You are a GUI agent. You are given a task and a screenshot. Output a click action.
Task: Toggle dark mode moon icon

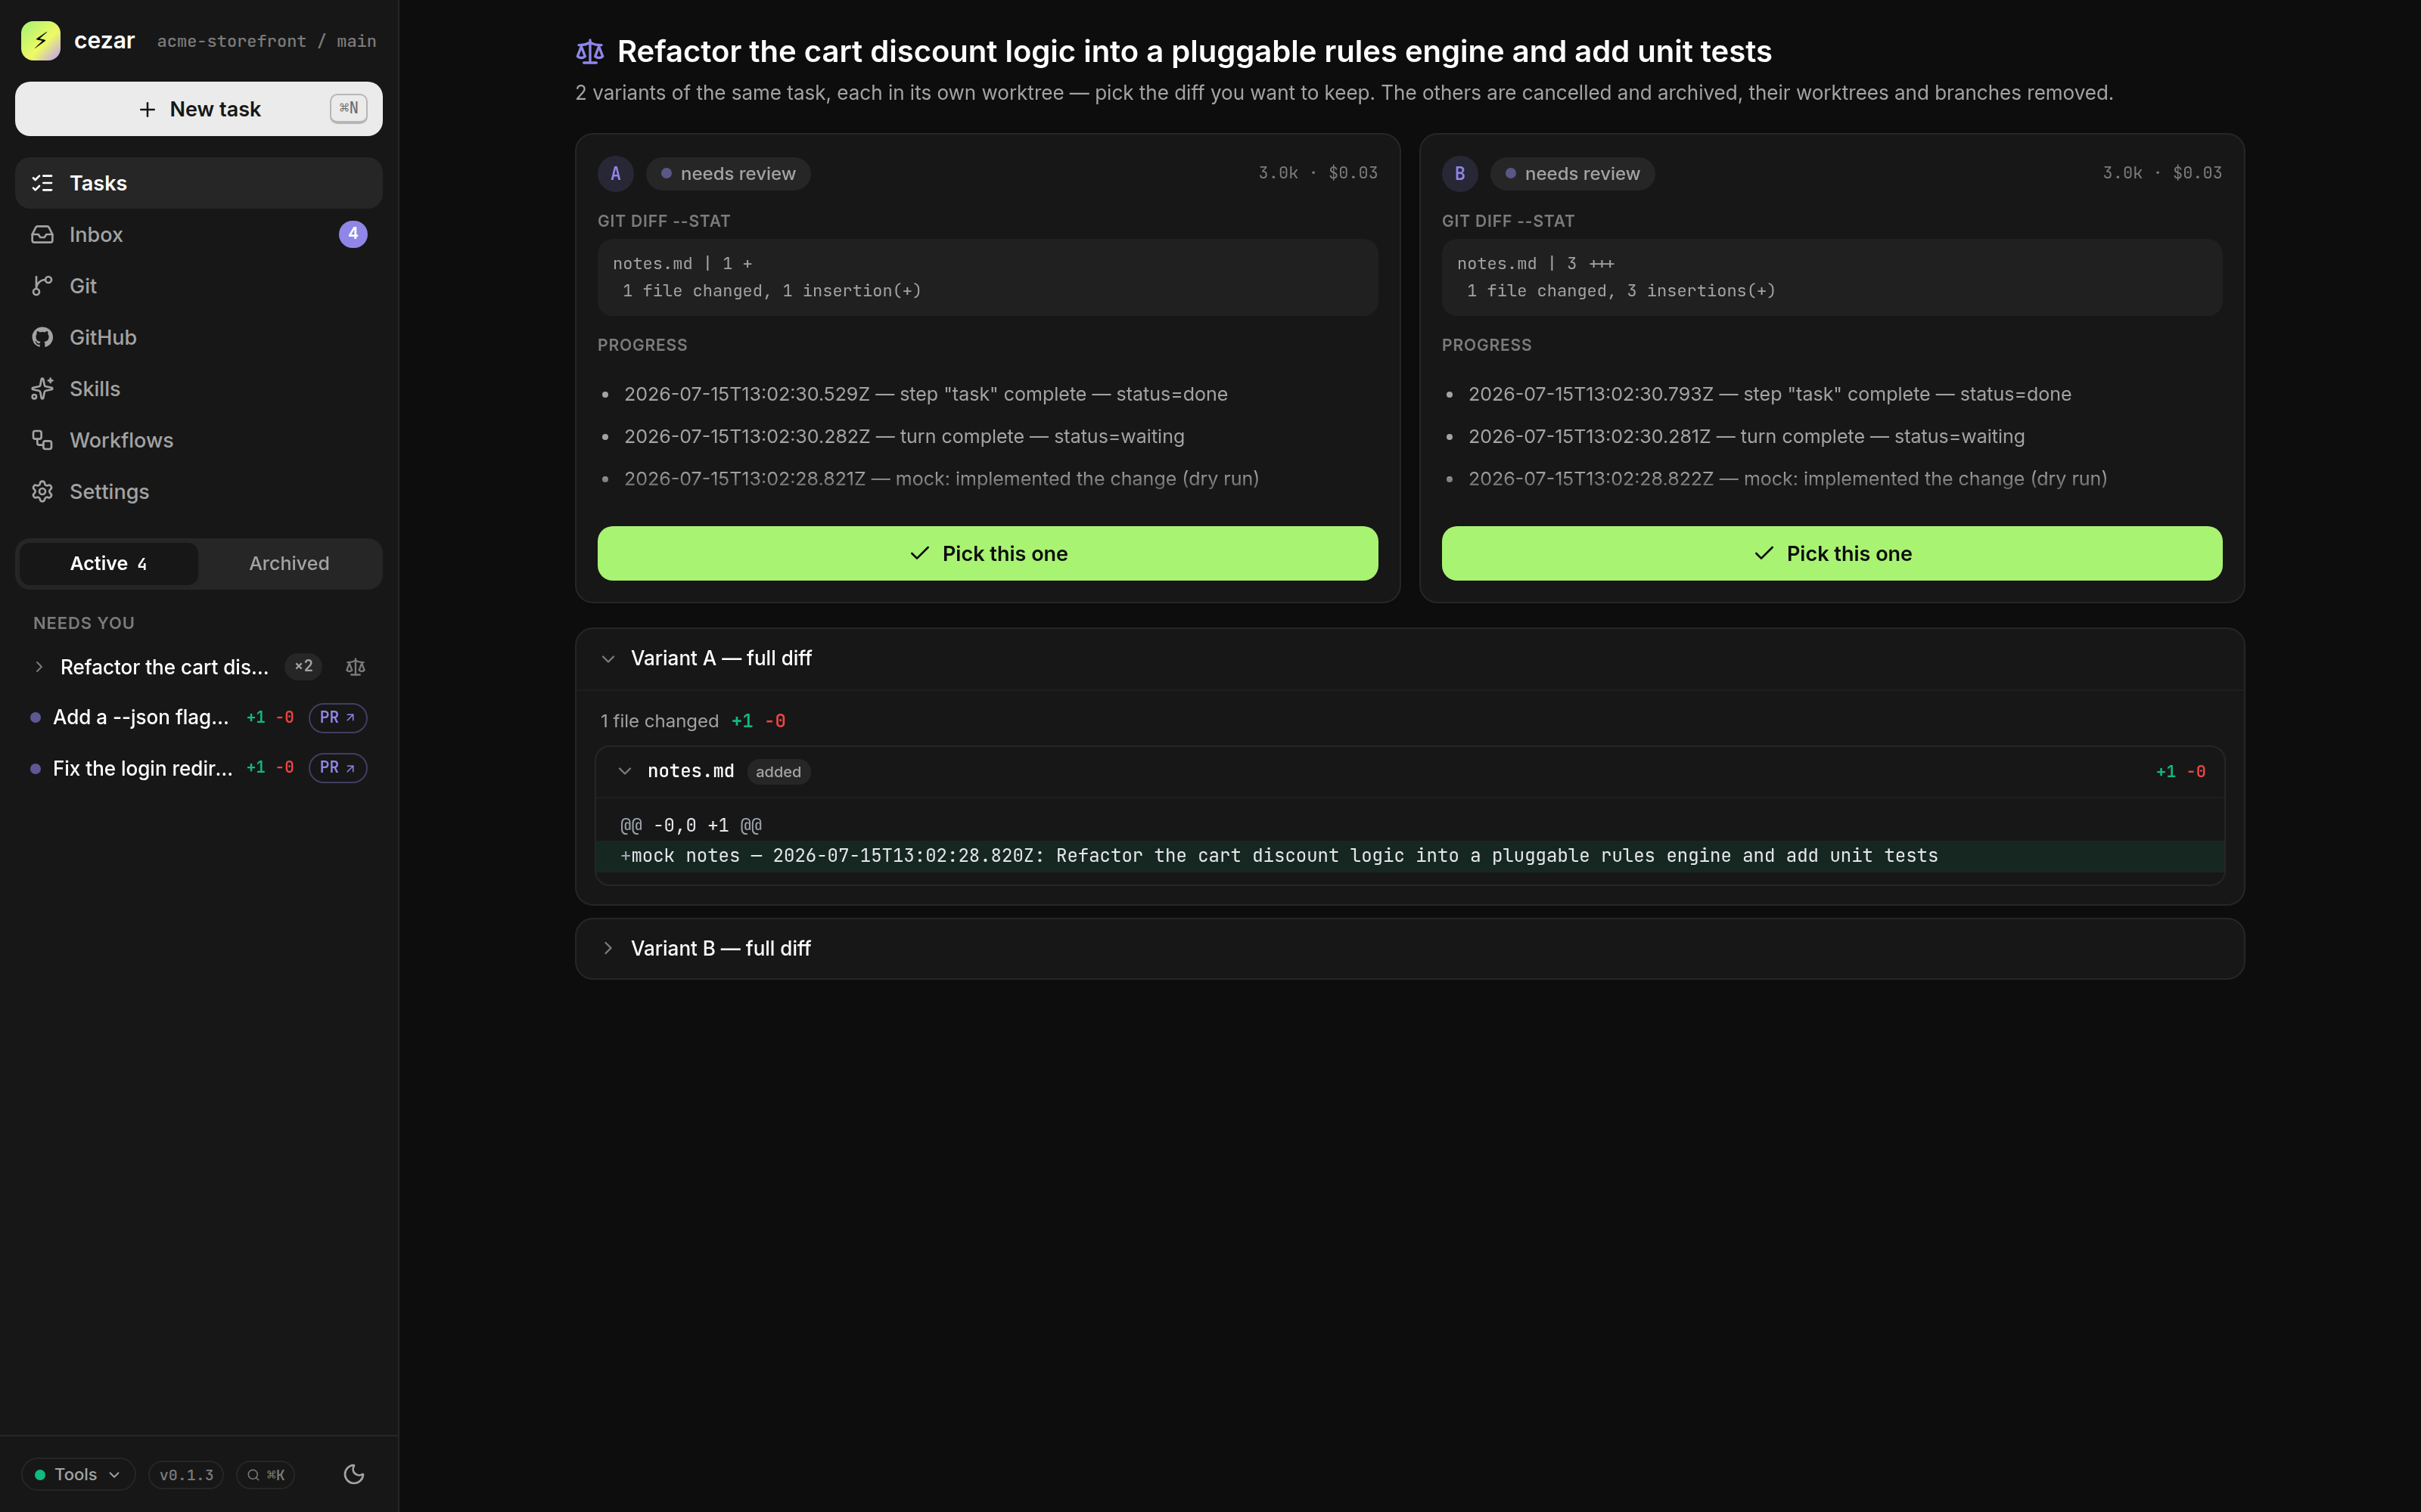pyautogui.click(x=354, y=1474)
